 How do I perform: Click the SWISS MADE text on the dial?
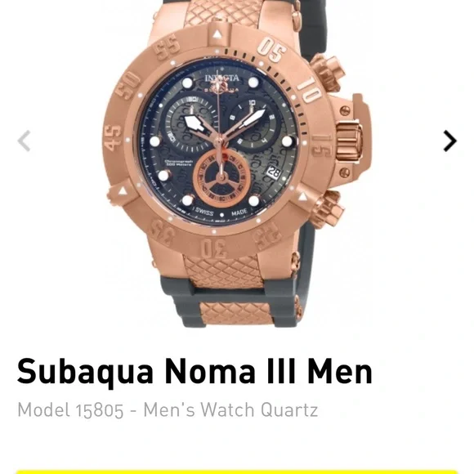pos(221,212)
